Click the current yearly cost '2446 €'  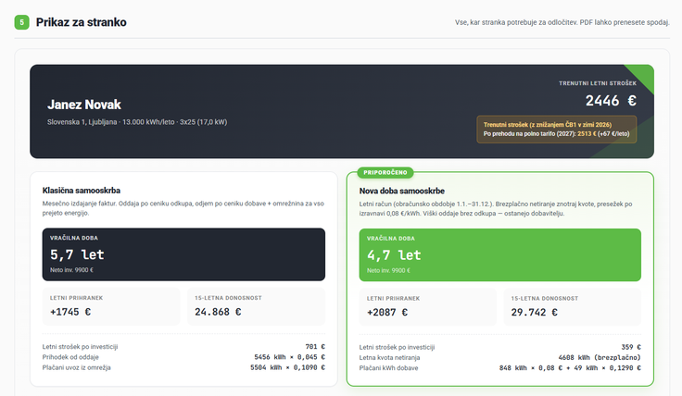[611, 101]
